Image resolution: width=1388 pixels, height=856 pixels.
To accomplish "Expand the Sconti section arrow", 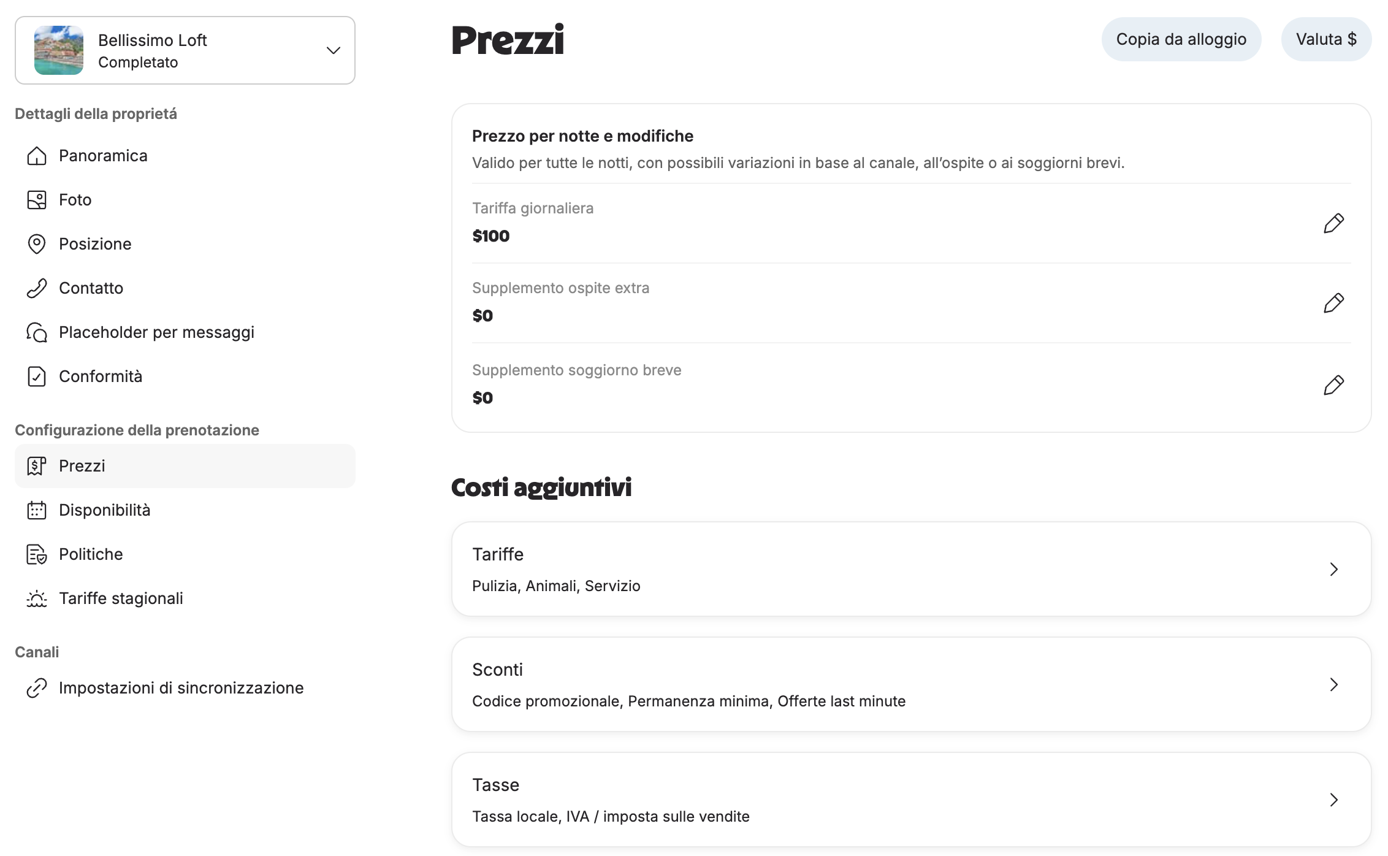I will click(1333, 684).
